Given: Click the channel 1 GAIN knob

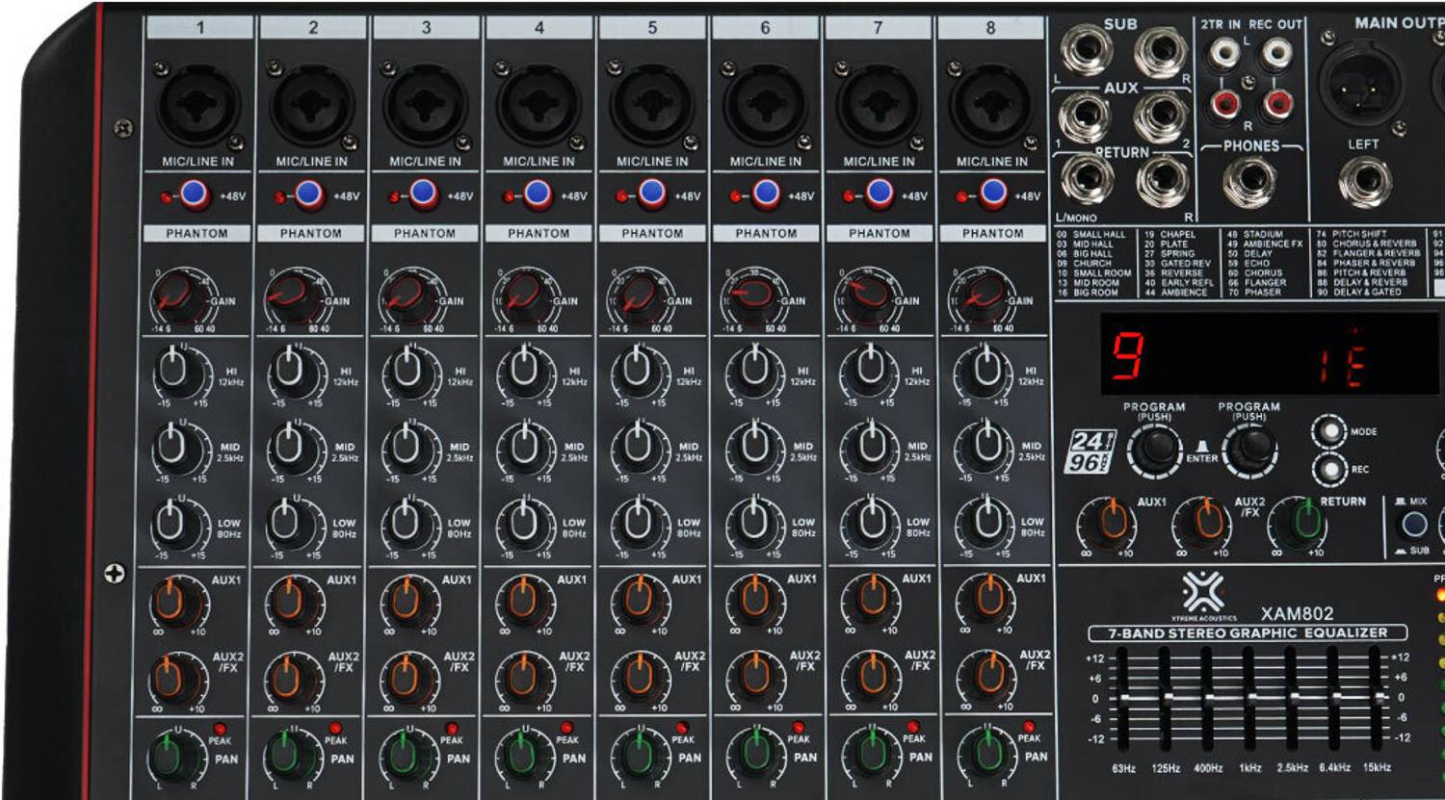Looking at the screenshot, I should [x=179, y=296].
